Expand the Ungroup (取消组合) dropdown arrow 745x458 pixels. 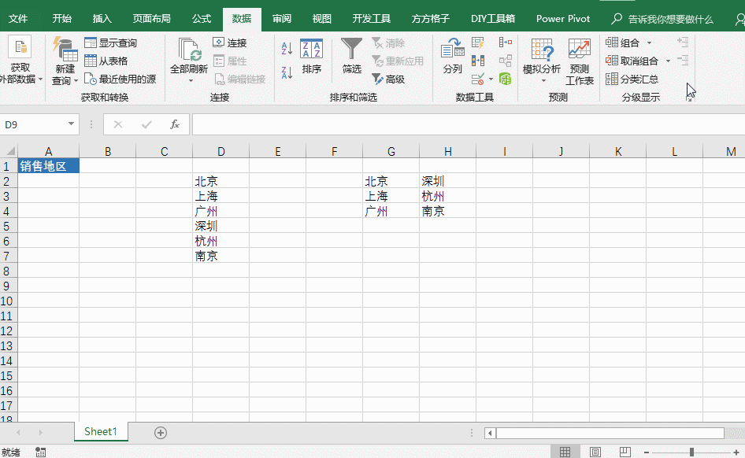click(668, 61)
